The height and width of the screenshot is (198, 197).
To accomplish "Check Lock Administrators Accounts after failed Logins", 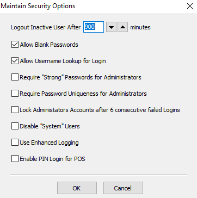I will pos(15,110).
